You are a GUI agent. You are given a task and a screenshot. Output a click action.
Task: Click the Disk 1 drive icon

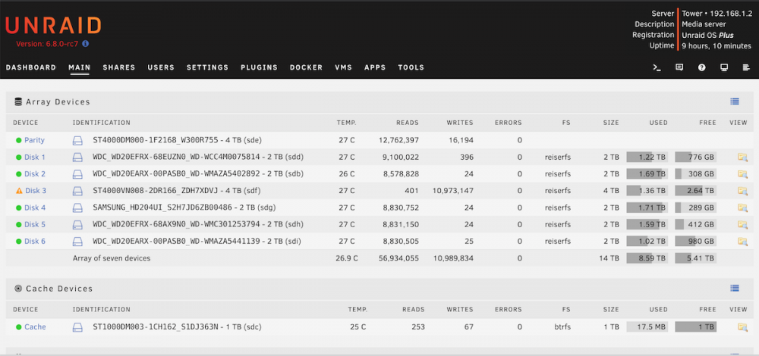pyautogui.click(x=78, y=158)
